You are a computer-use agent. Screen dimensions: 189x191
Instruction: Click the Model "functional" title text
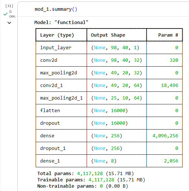tap(61, 22)
